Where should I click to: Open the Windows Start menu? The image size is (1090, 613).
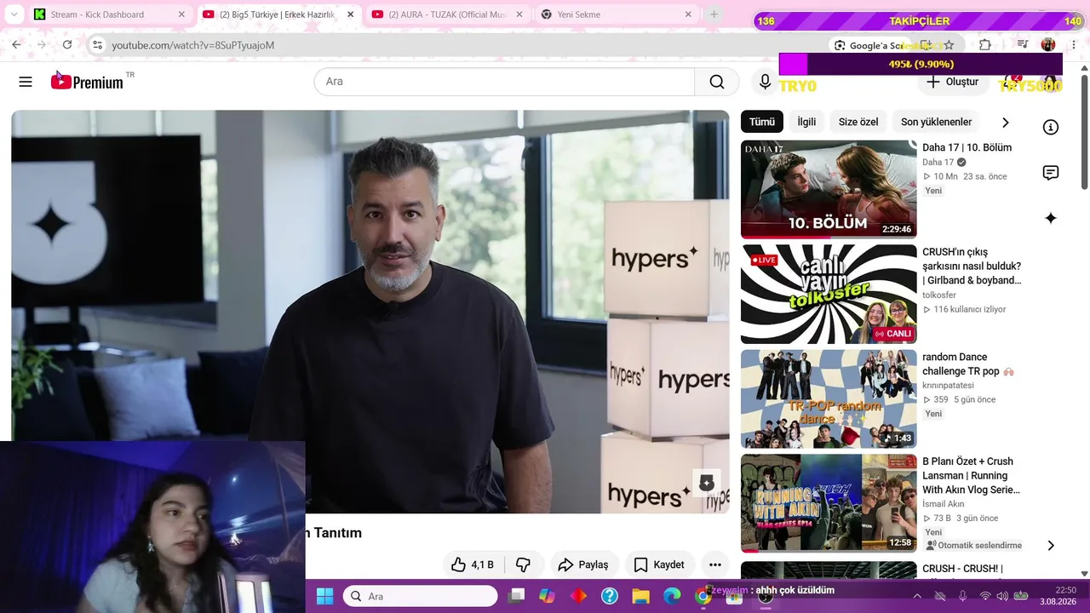[x=325, y=596]
